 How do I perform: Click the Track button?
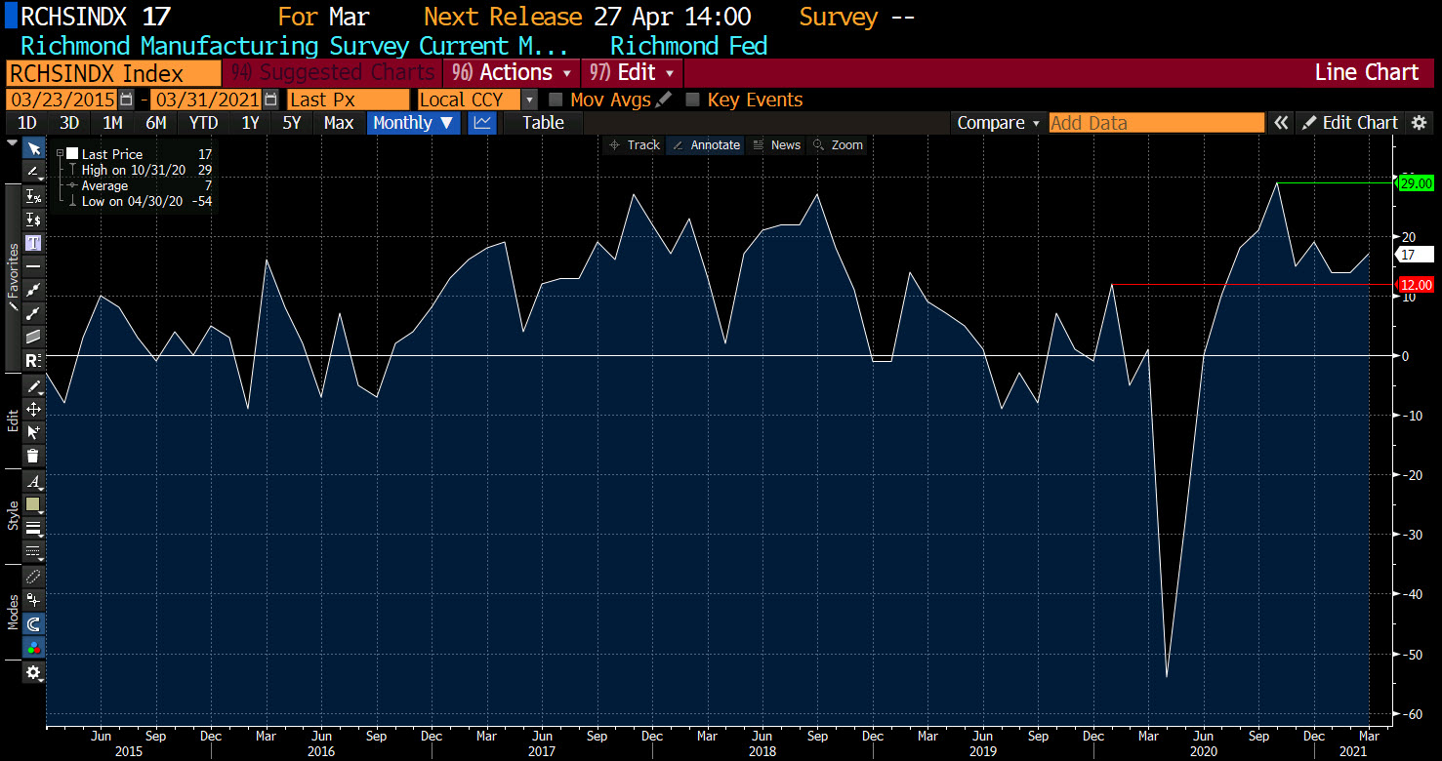coord(634,145)
